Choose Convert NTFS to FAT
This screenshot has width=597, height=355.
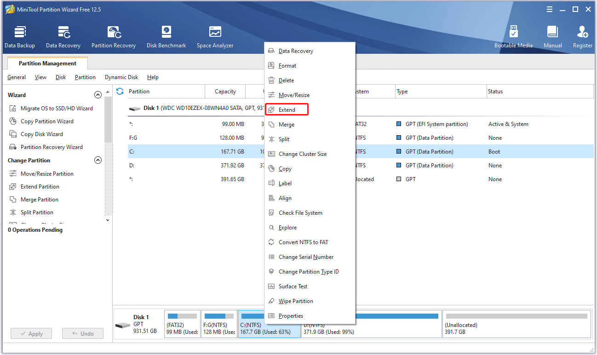[x=309, y=242]
